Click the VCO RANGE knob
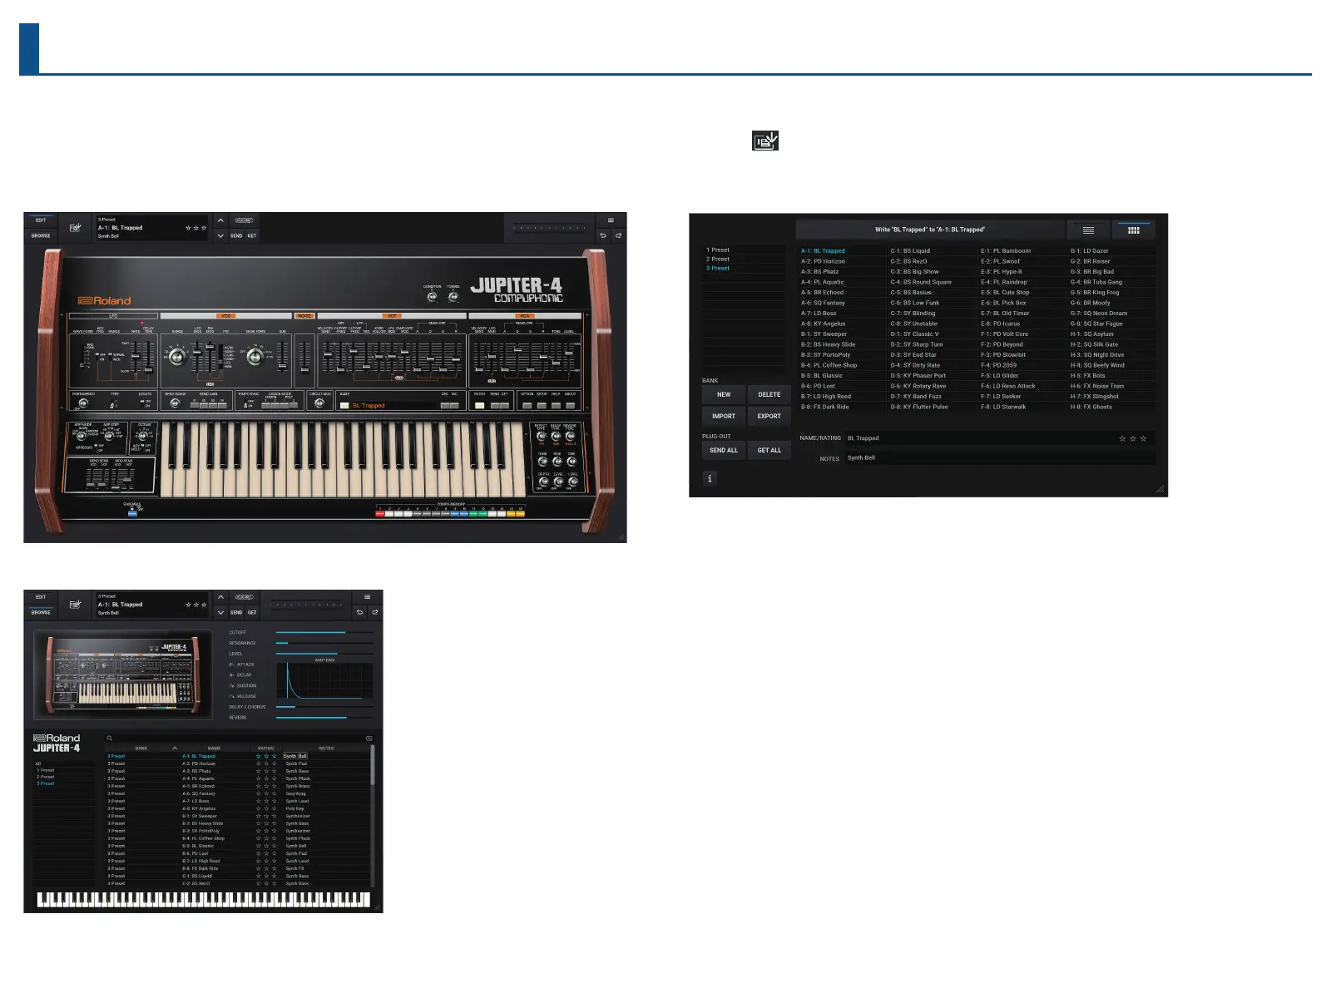This screenshot has height=998, width=1331. (x=176, y=356)
